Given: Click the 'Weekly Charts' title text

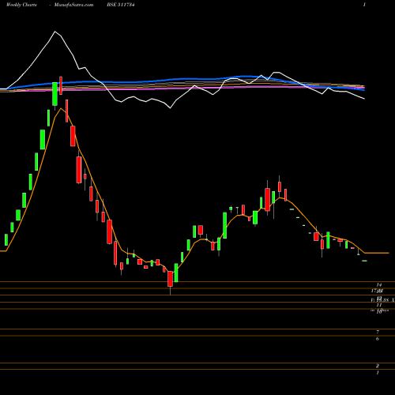Looking at the screenshot, I should [x=21, y=5].
